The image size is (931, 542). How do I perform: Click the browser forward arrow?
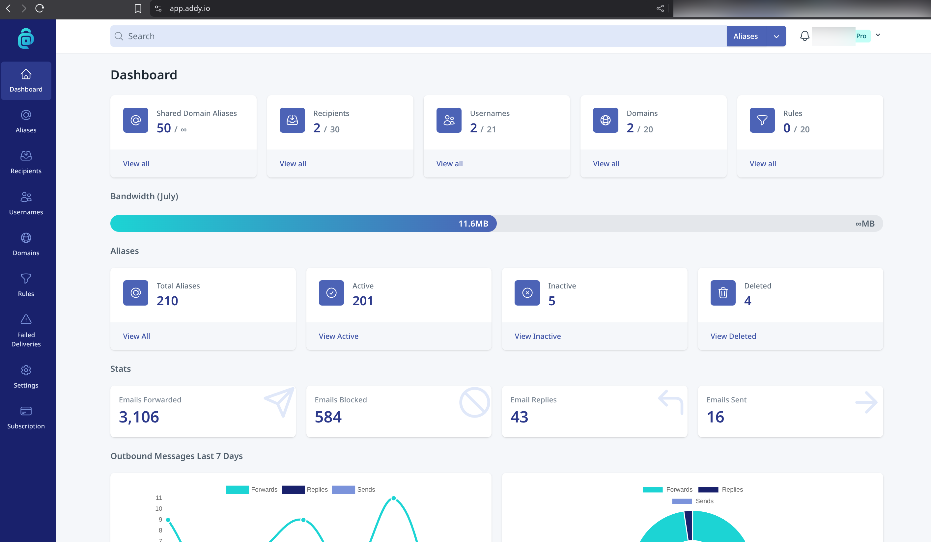[x=24, y=8]
